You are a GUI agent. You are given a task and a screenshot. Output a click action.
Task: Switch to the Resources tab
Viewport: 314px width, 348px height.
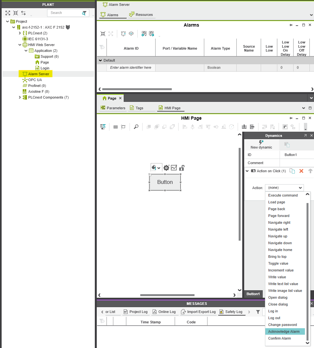tap(141, 15)
